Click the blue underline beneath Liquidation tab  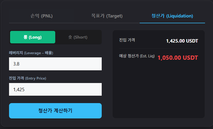[172, 23]
